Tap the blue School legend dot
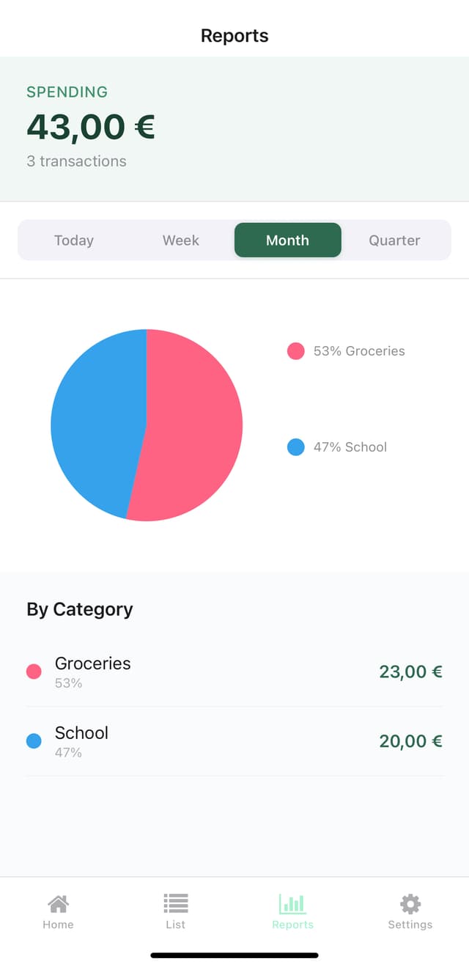This screenshot has width=469, height=967. (295, 446)
